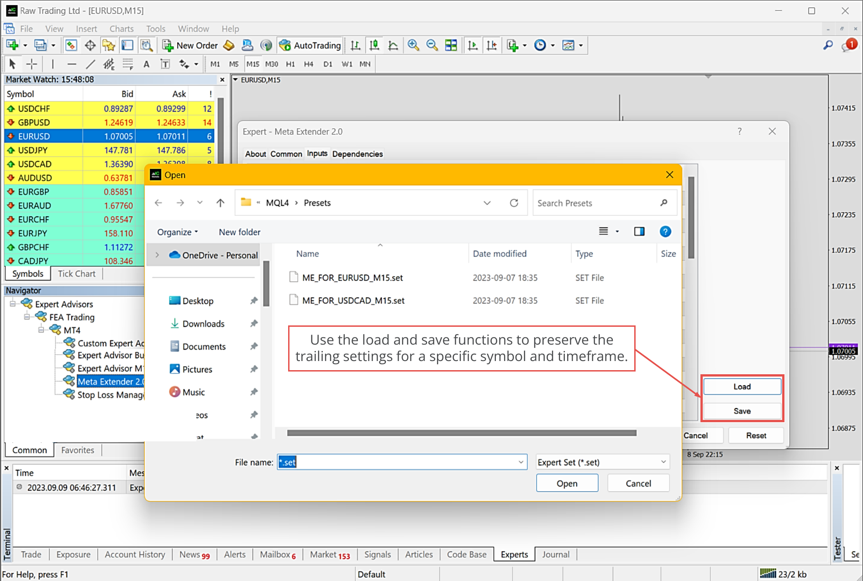The width and height of the screenshot is (863, 581).
Task: Select the H4 timeframe
Action: [x=309, y=64]
